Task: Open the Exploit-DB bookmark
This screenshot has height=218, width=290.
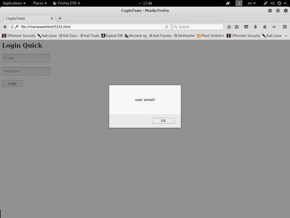Action: coord(112,35)
